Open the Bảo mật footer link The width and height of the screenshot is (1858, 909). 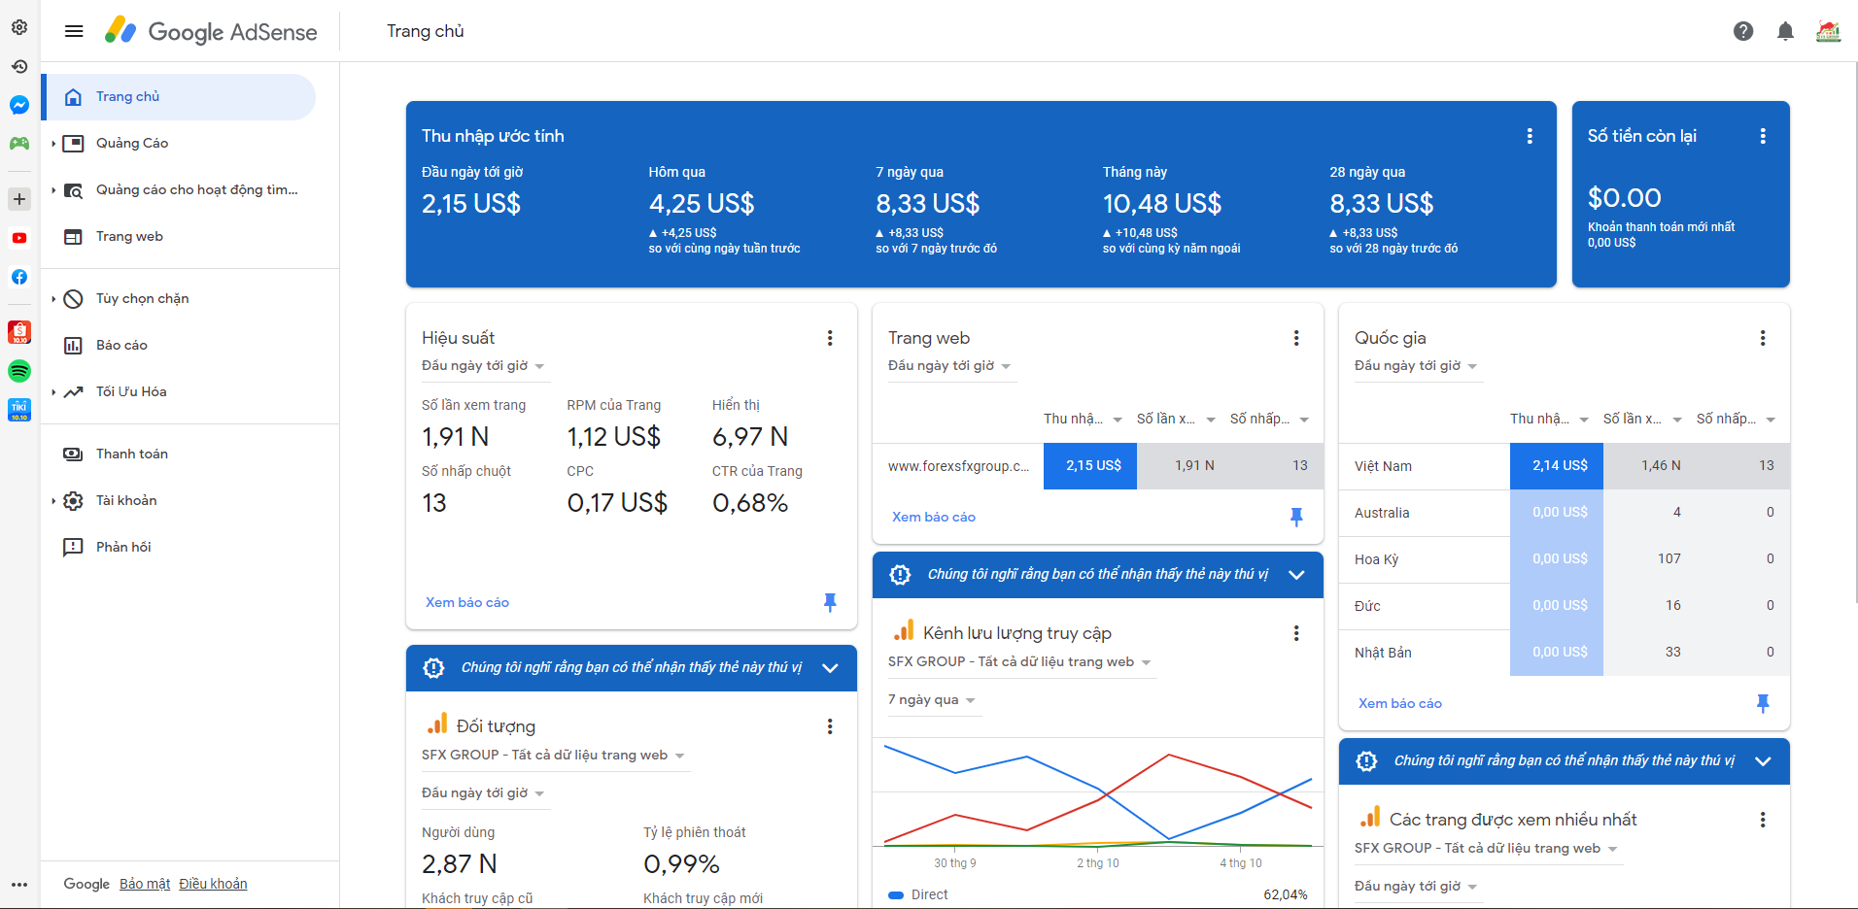pos(145,885)
